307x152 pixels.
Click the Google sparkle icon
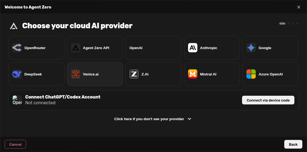pos(251,48)
